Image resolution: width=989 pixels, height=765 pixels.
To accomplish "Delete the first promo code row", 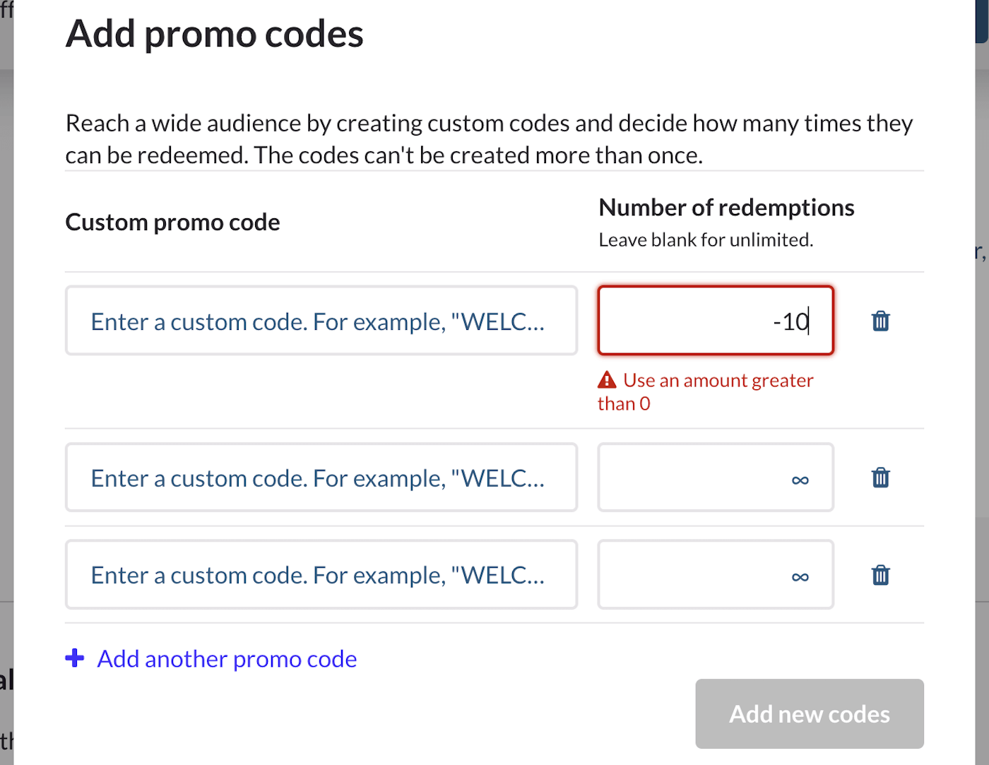I will pyautogui.click(x=880, y=321).
